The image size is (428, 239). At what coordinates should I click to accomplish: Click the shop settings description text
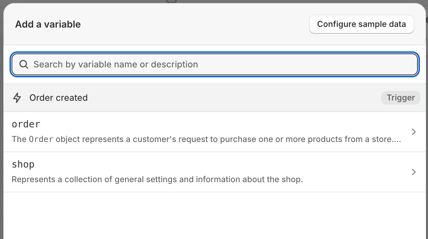157,179
